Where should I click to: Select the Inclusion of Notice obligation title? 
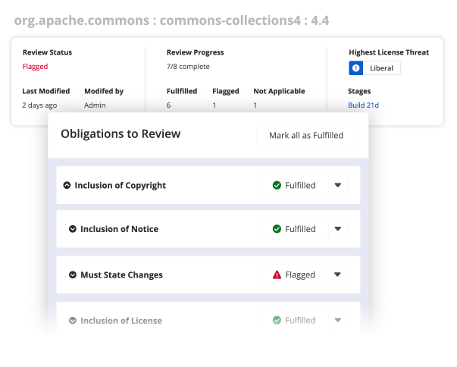(x=119, y=229)
